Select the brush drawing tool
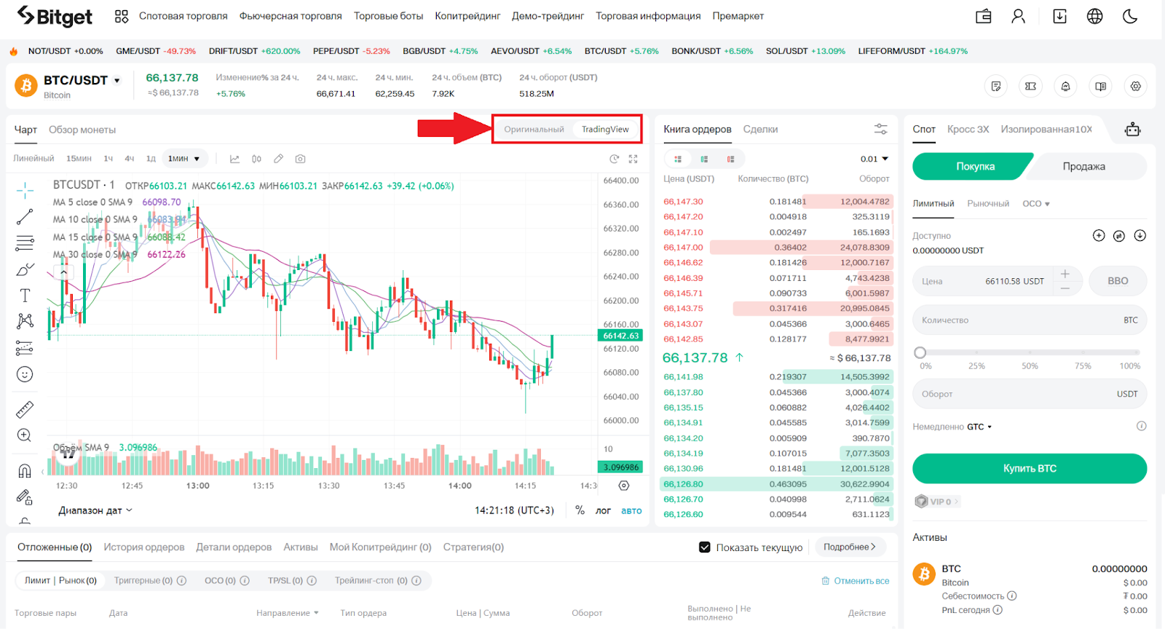The image size is (1165, 629). 25,269
